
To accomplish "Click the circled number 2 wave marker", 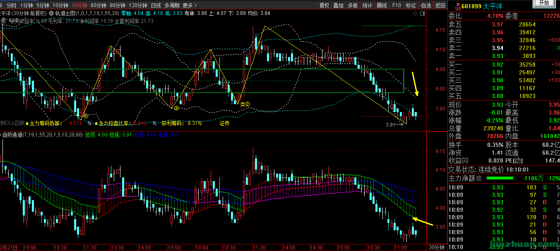I will [176, 108].
